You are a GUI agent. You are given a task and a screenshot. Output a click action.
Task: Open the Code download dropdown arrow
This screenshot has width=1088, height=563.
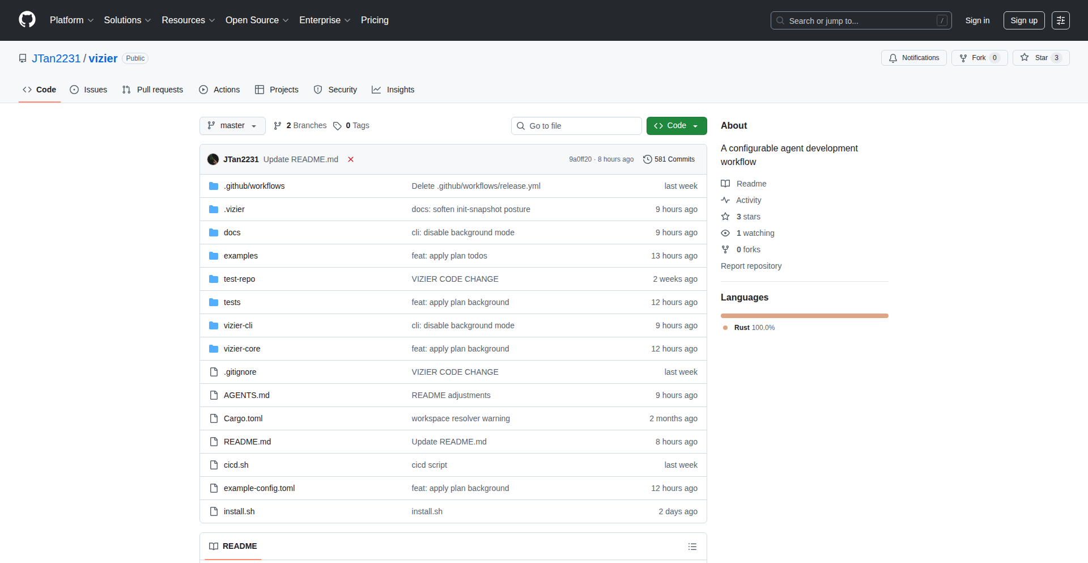point(695,125)
